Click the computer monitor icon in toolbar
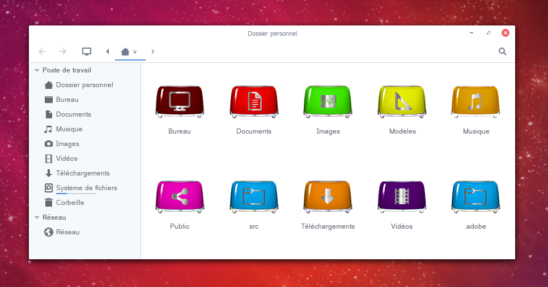The width and height of the screenshot is (548, 287). point(86,52)
